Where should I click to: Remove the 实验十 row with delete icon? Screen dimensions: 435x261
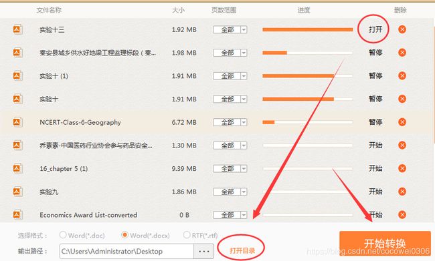point(402,99)
